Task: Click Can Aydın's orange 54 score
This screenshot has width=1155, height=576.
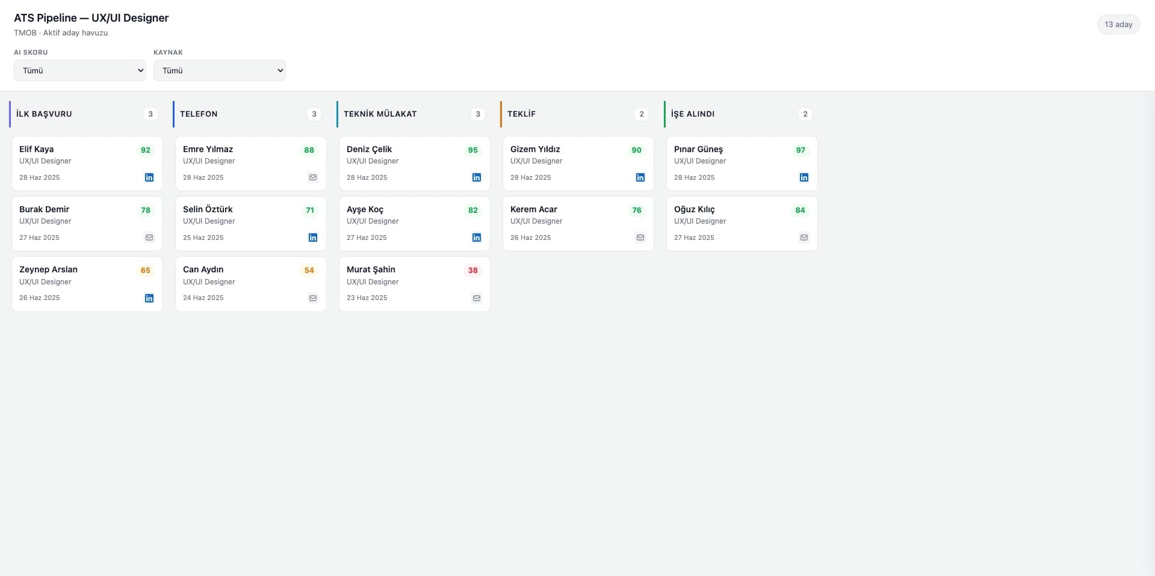Action: click(309, 271)
